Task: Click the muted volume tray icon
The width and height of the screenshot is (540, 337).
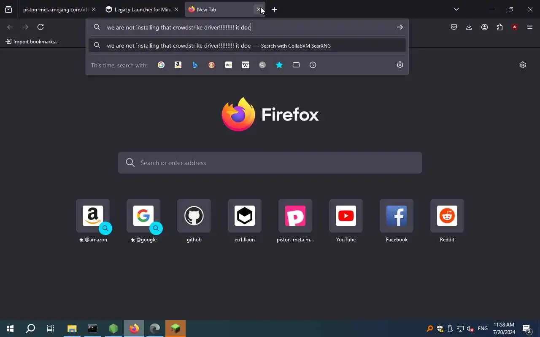Action: [470, 329]
